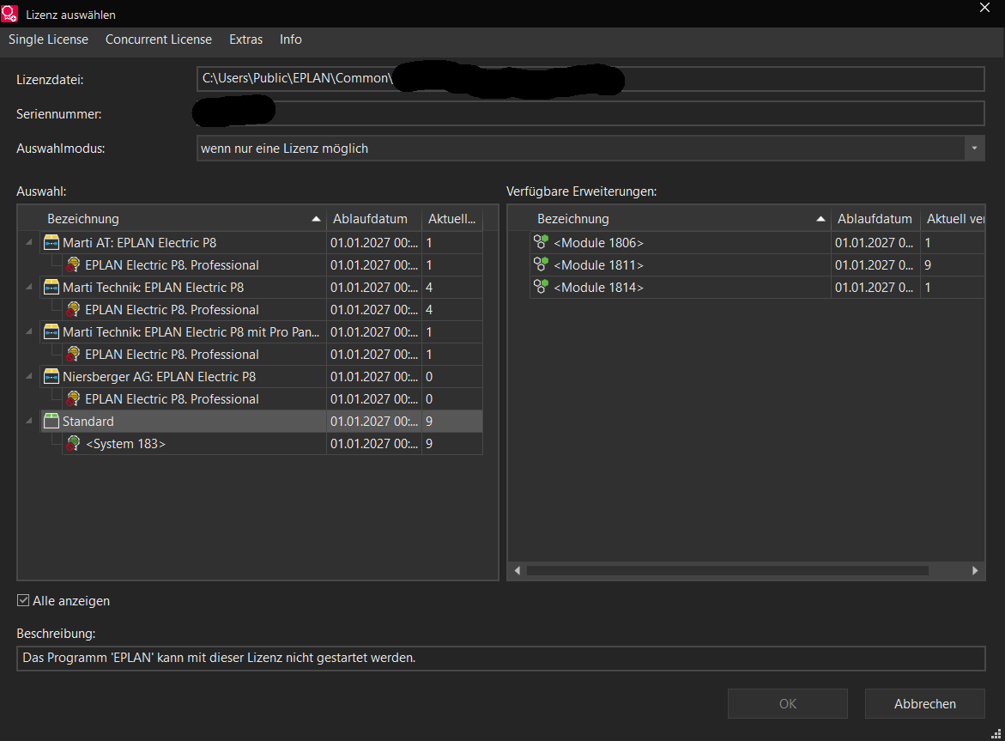The image size is (1005, 741).
Task: Sort extensions list by Bezeichnung arrow
Action: click(820, 219)
